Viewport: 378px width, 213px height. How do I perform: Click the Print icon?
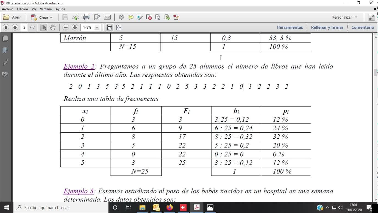86,17
